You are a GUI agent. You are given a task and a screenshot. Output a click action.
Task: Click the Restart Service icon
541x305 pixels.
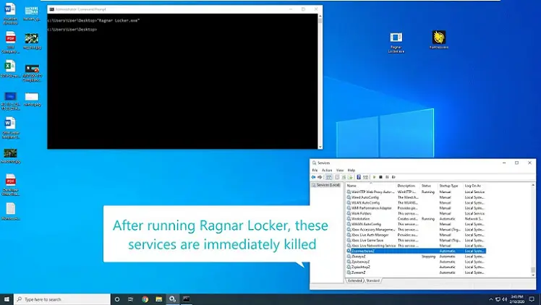(393, 177)
